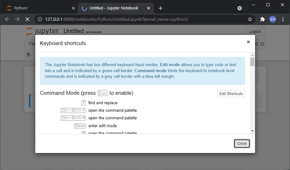Minimize the browser window
This screenshot has height=170, width=290.
(x=253, y=5)
